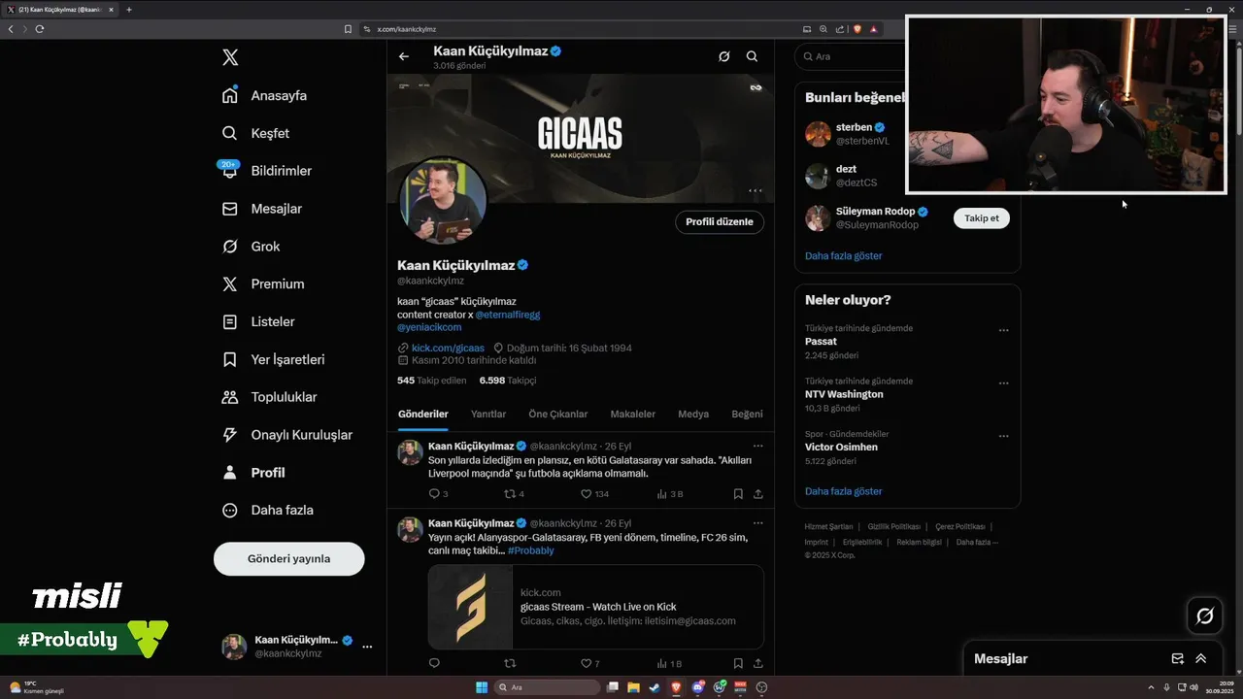Viewport: 1243px width, 699px height.
Task: Click Profili düzenle button
Action: point(720,221)
